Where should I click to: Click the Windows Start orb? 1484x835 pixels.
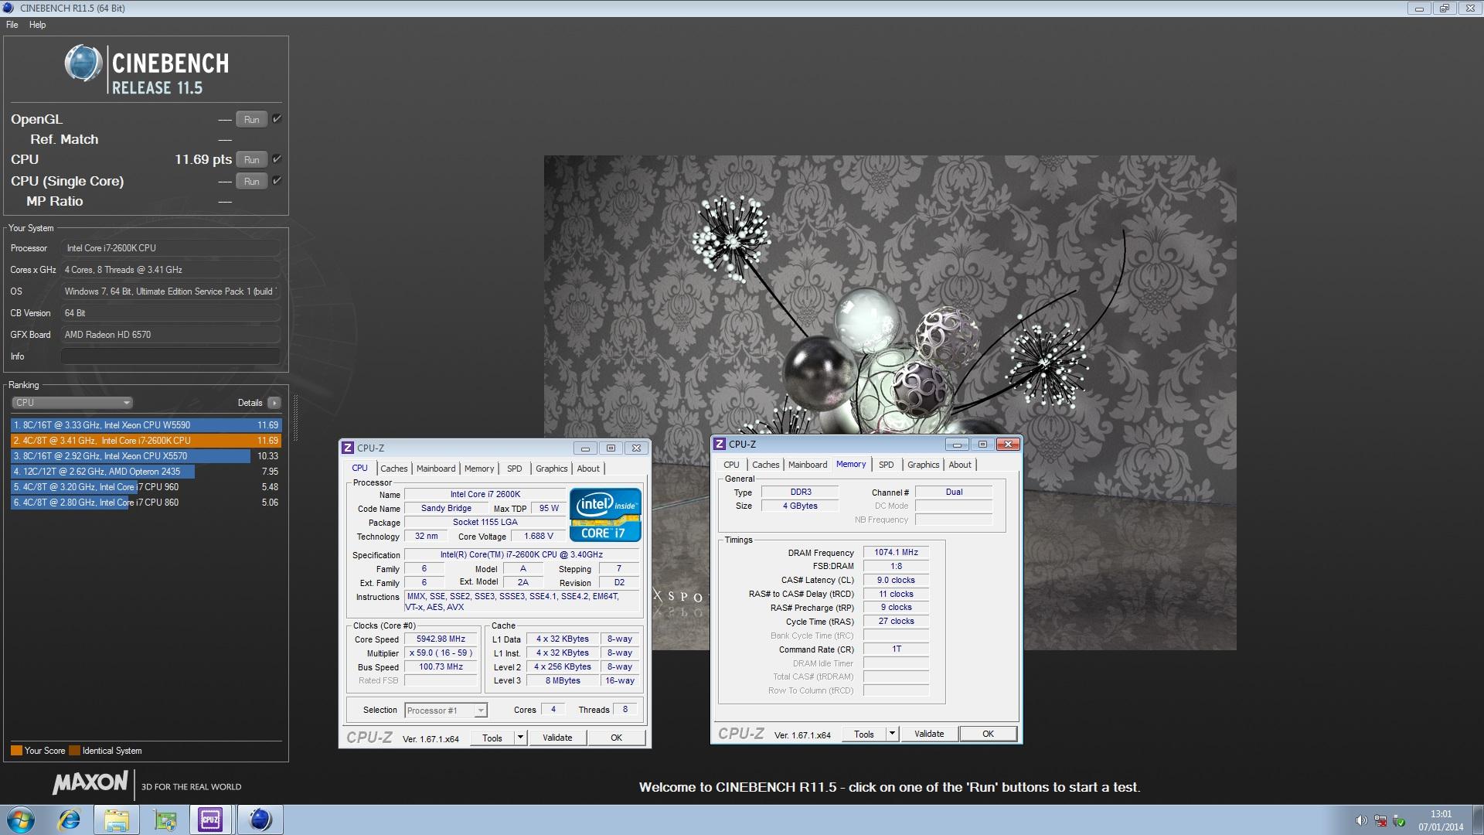pos(20,820)
